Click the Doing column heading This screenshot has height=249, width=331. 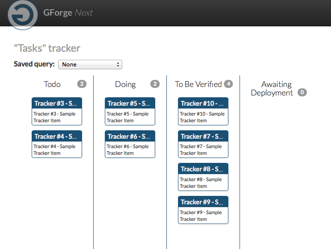pyautogui.click(x=125, y=84)
